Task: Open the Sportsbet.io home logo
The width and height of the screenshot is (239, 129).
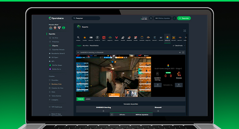Action: pos(56,18)
